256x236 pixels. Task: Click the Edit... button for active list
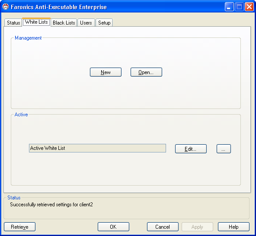click(x=191, y=149)
